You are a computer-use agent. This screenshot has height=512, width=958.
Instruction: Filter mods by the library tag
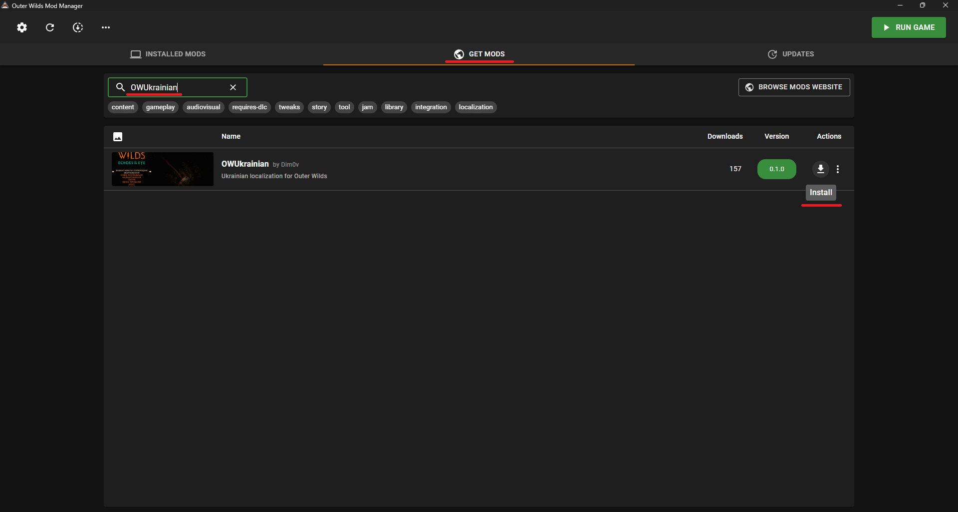pyautogui.click(x=394, y=107)
